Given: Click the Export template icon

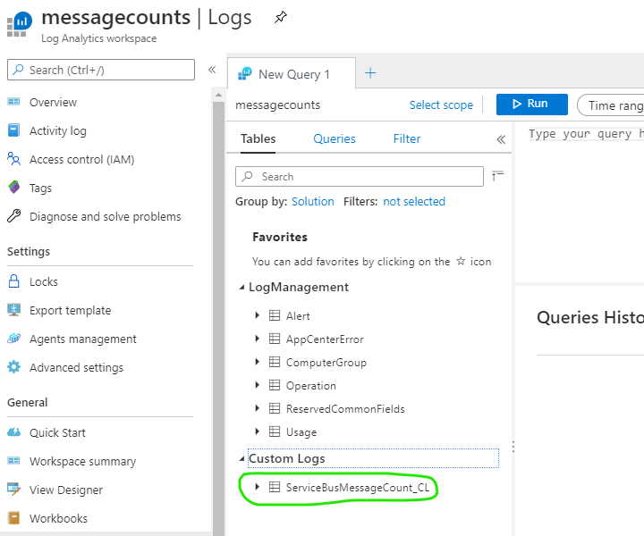Looking at the screenshot, I should coord(13,310).
